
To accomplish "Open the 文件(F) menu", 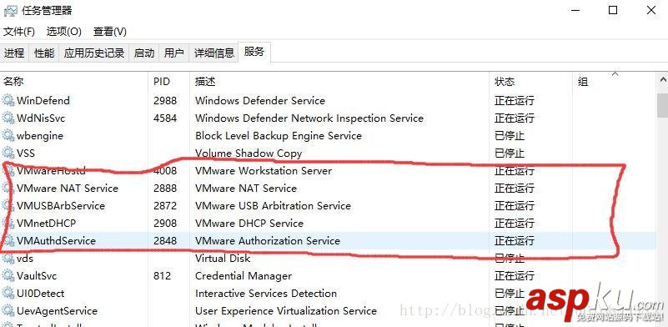I will point(19,31).
